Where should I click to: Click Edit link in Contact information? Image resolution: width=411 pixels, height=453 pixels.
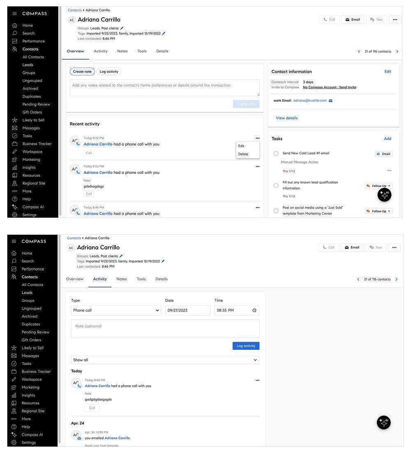(x=388, y=72)
